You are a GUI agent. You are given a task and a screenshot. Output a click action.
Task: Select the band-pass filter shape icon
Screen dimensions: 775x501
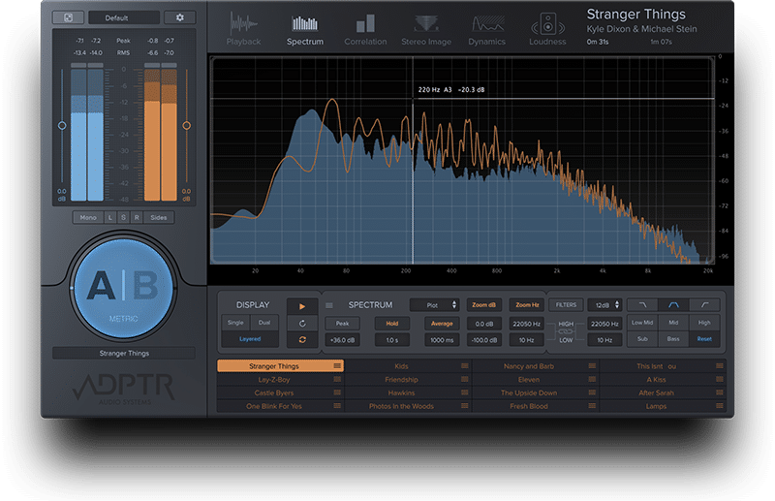pyautogui.click(x=673, y=304)
